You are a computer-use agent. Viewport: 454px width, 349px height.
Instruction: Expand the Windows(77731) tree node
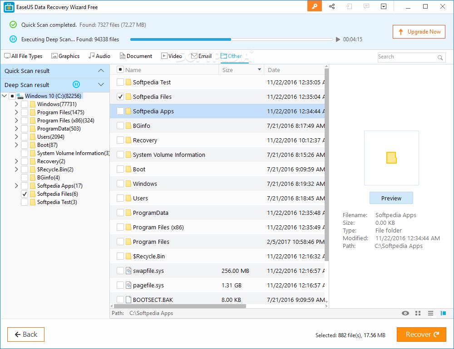(16, 104)
